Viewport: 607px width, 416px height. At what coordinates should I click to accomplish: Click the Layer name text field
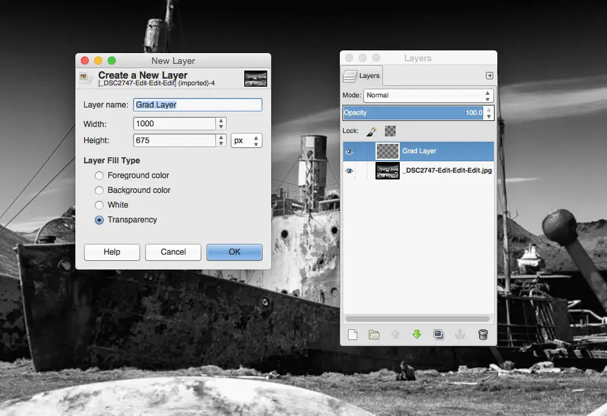(x=198, y=105)
